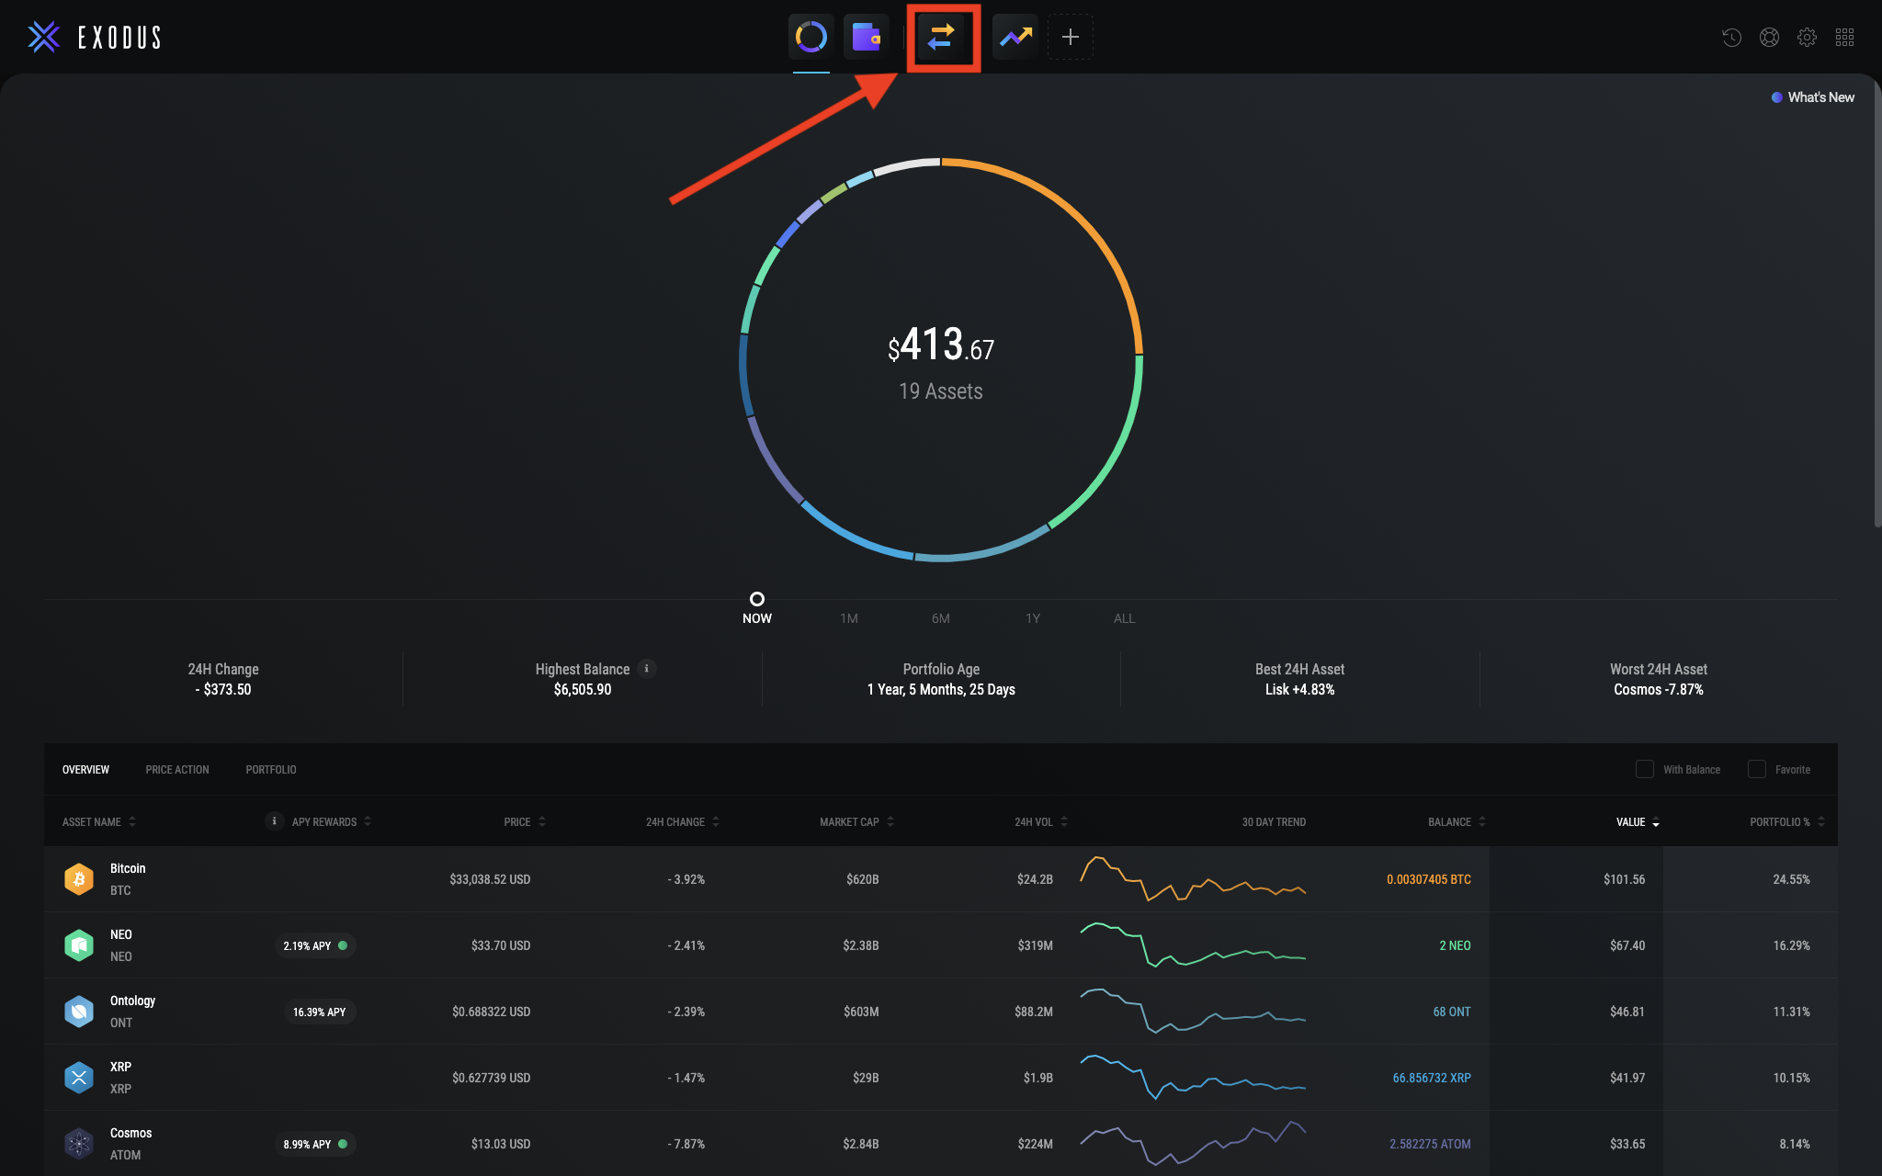
Task: Click the Ontology 16.39% APY badge
Action: pyautogui.click(x=319, y=1012)
